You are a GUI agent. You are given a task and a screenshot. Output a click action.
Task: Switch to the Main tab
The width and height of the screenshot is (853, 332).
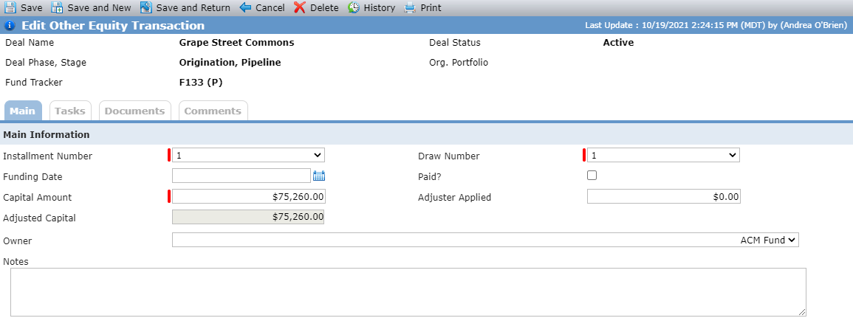(x=23, y=111)
